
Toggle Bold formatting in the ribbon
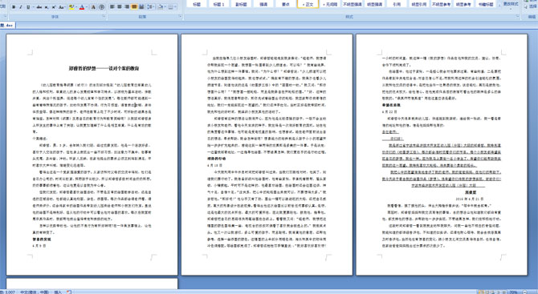pos(14,7)
